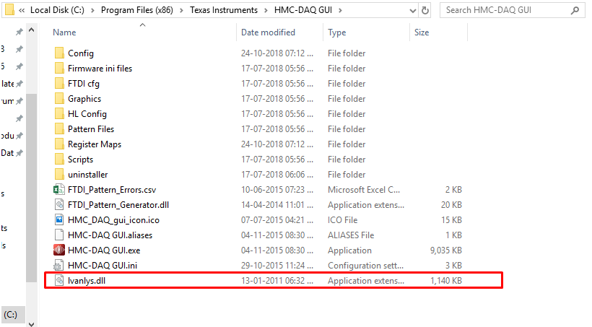Click the pin icon beside the 'odu' quick access item
Screen dimensions: 592x327
point(19,136)
